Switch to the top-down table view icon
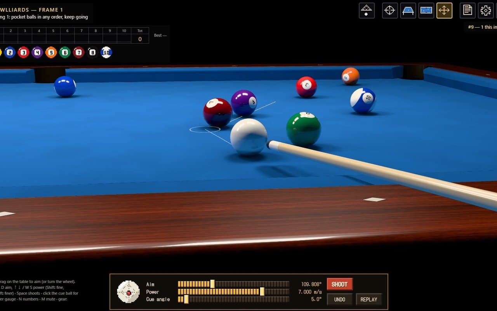Image resolution: width=497 pixels, height=311 pixels. 426,10
